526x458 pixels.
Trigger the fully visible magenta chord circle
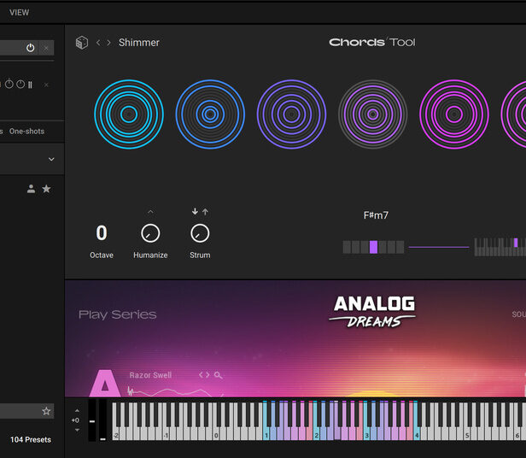tap(454, 114)
